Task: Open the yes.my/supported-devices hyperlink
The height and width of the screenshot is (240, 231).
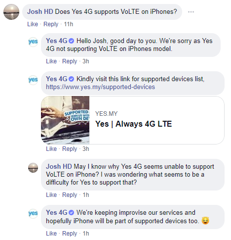Action: tap(100, 87)
